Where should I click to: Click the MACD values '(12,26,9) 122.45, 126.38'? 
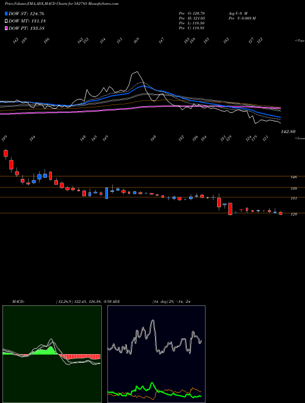[x=79, y=302]
